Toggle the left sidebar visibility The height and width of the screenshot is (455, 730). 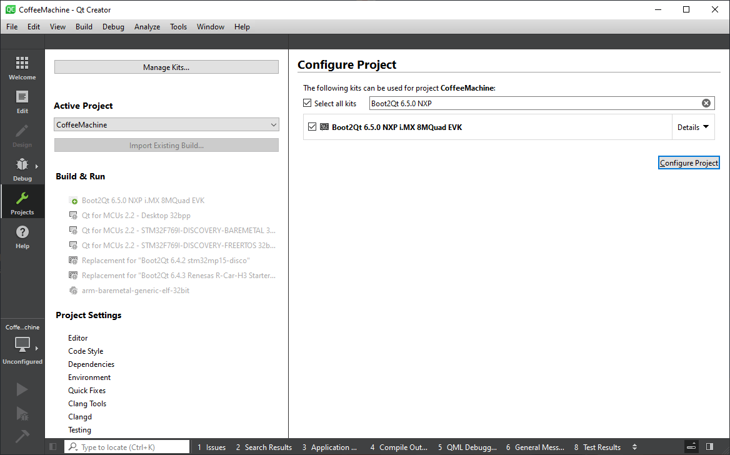53,447
